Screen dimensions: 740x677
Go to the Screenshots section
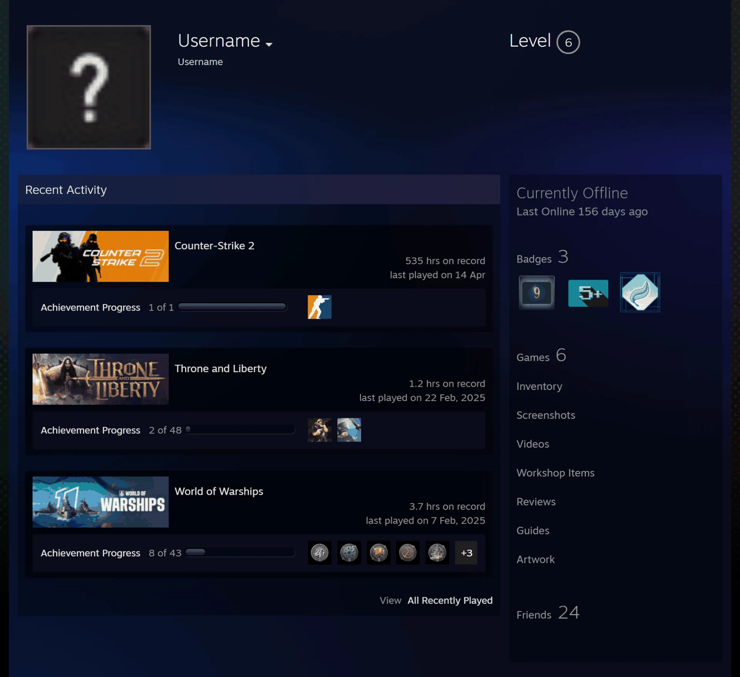(x=546, y=415)
